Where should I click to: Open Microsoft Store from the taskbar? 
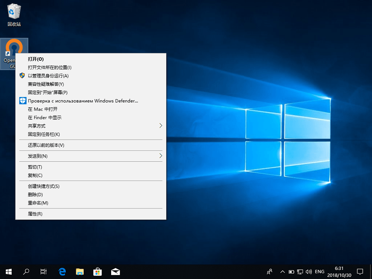[x=98, y=271]
